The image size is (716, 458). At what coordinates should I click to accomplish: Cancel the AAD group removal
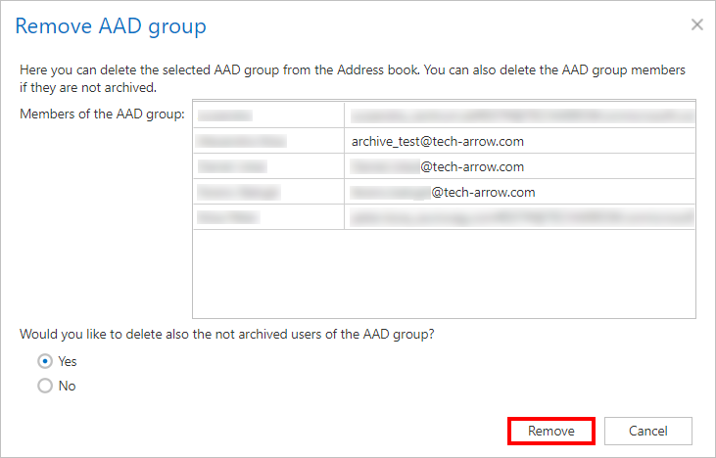point(647,431)
